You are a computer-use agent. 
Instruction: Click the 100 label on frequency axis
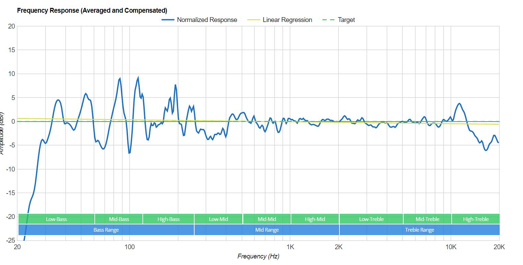(x=129, y=247)
